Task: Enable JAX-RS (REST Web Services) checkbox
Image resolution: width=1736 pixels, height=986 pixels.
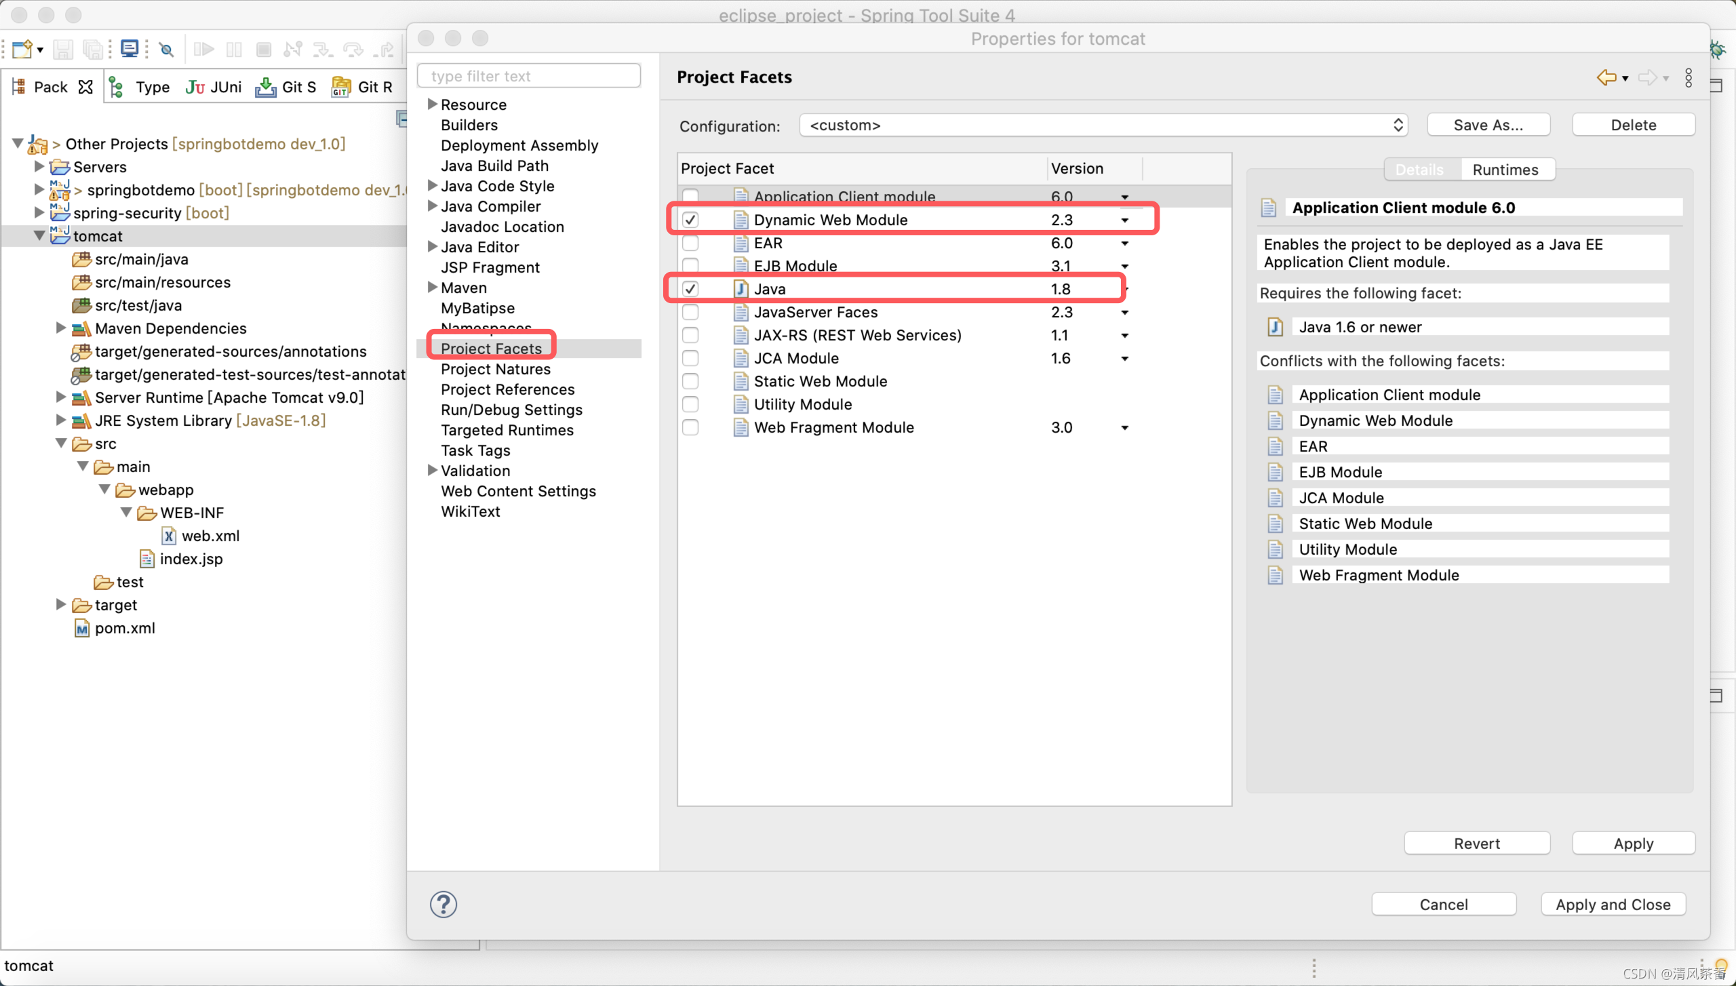Action: [x=690, y=334]
